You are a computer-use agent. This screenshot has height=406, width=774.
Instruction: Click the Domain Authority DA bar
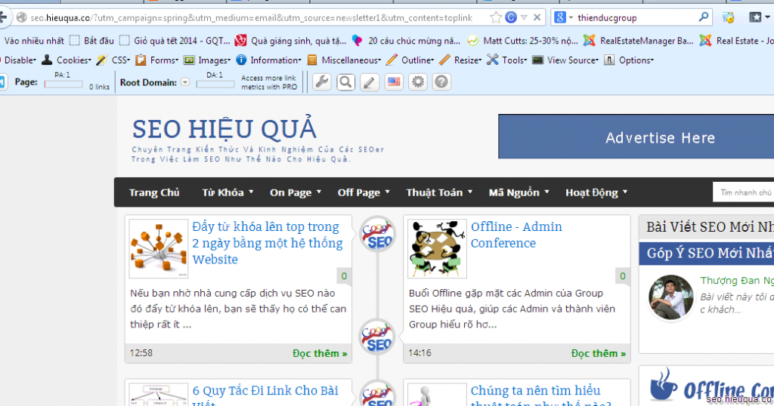[215, 84]
